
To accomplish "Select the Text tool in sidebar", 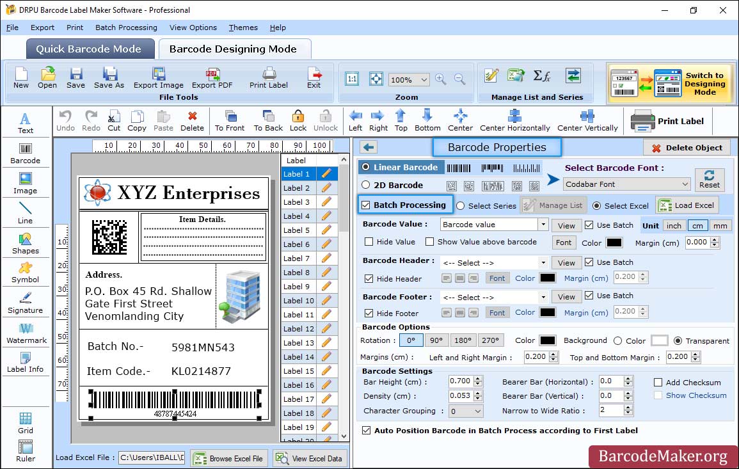I will pyautogui.click(x=26, y=123).
